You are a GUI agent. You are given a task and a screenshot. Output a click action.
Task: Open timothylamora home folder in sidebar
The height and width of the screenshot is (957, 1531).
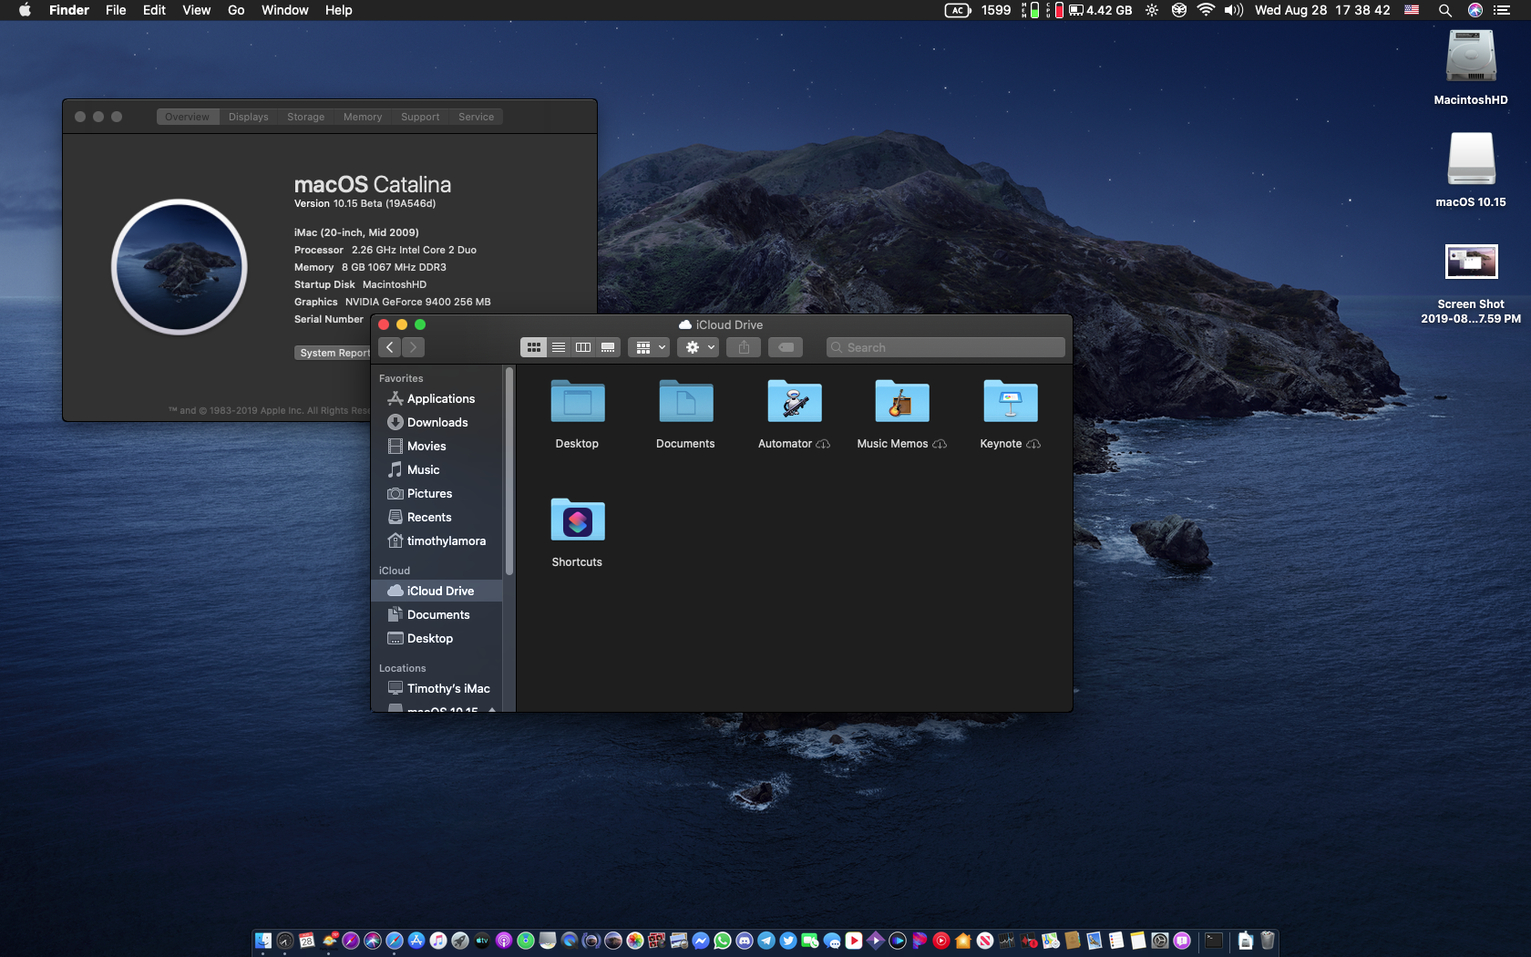click(x=437, y=540)
